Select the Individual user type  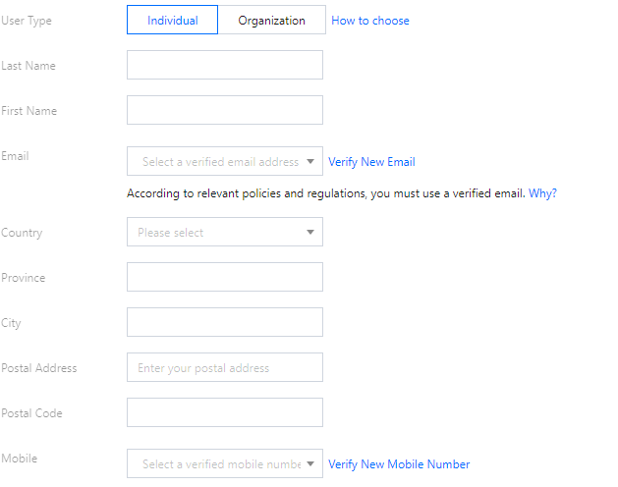(172, 21)
